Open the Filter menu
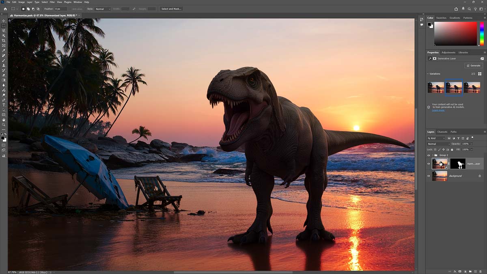Viewport: 487px width, 274px height. coord(52,2)
